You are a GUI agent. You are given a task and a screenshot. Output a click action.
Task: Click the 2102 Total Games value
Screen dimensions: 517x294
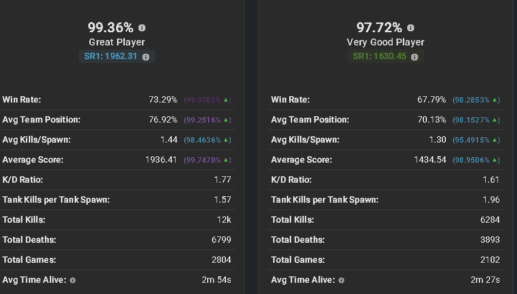click(x=490, y=260)
